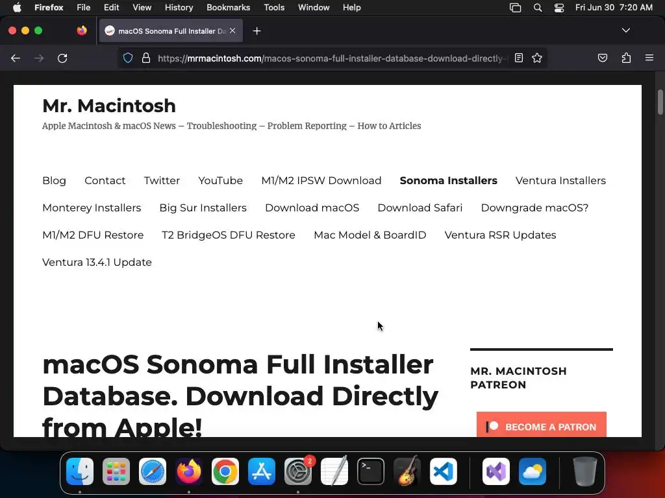Open a new tab with plus button
Screen dimensions: 665x498
click(257, 31)
